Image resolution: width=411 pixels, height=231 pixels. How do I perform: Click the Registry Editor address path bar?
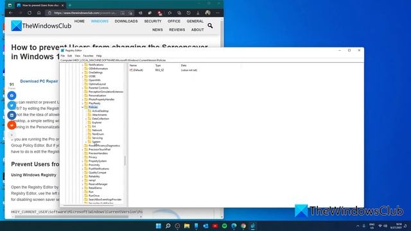click(x=211, y=60)
